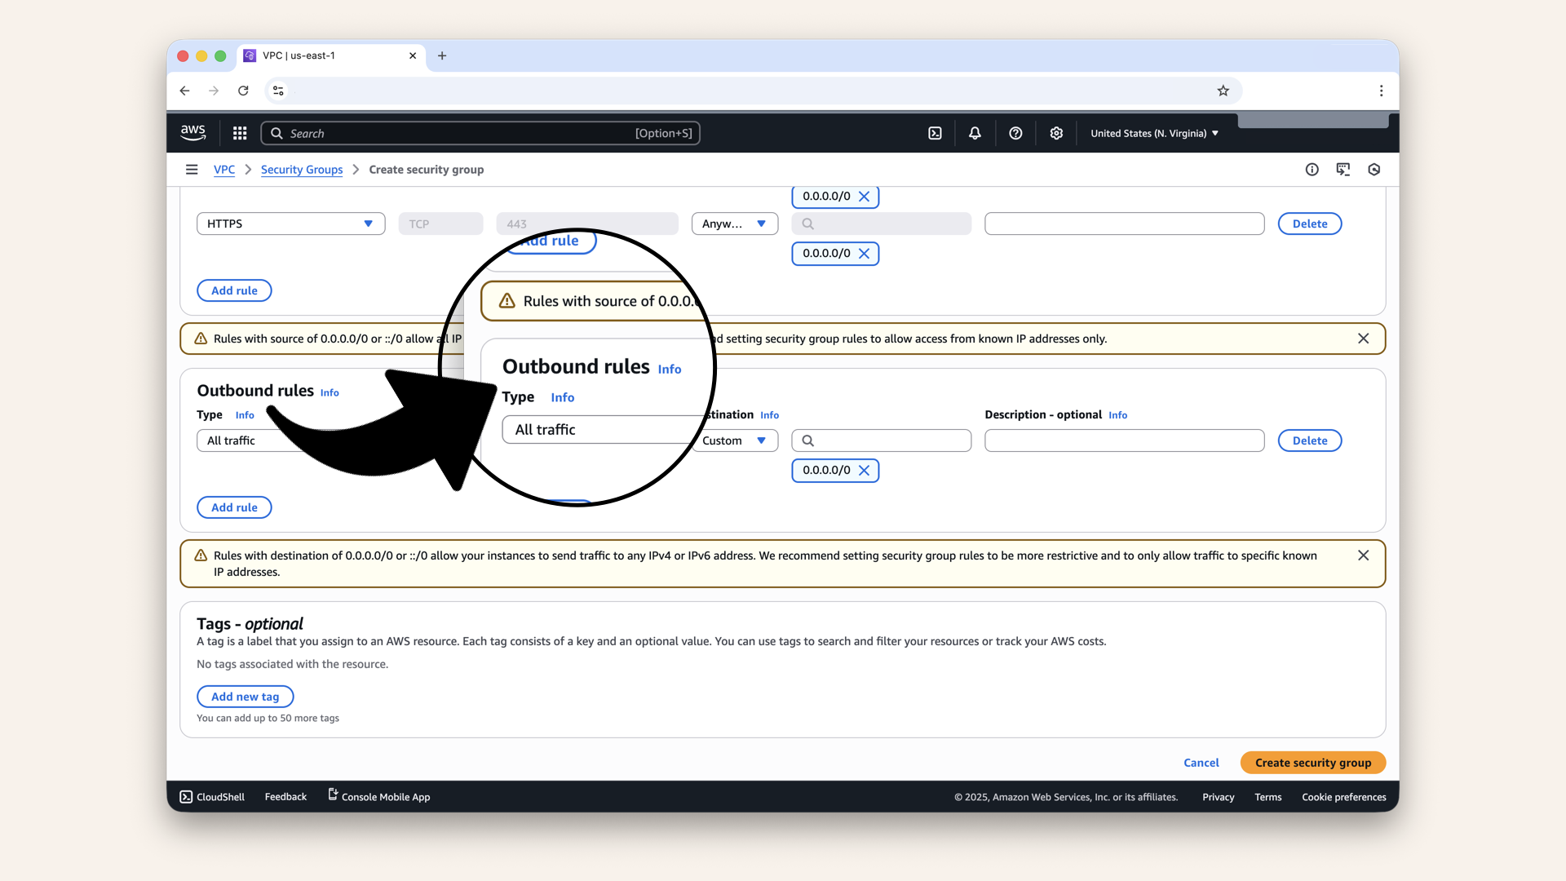Click Add new tag button
1566x881 pixels.
(x=245, y=696)
